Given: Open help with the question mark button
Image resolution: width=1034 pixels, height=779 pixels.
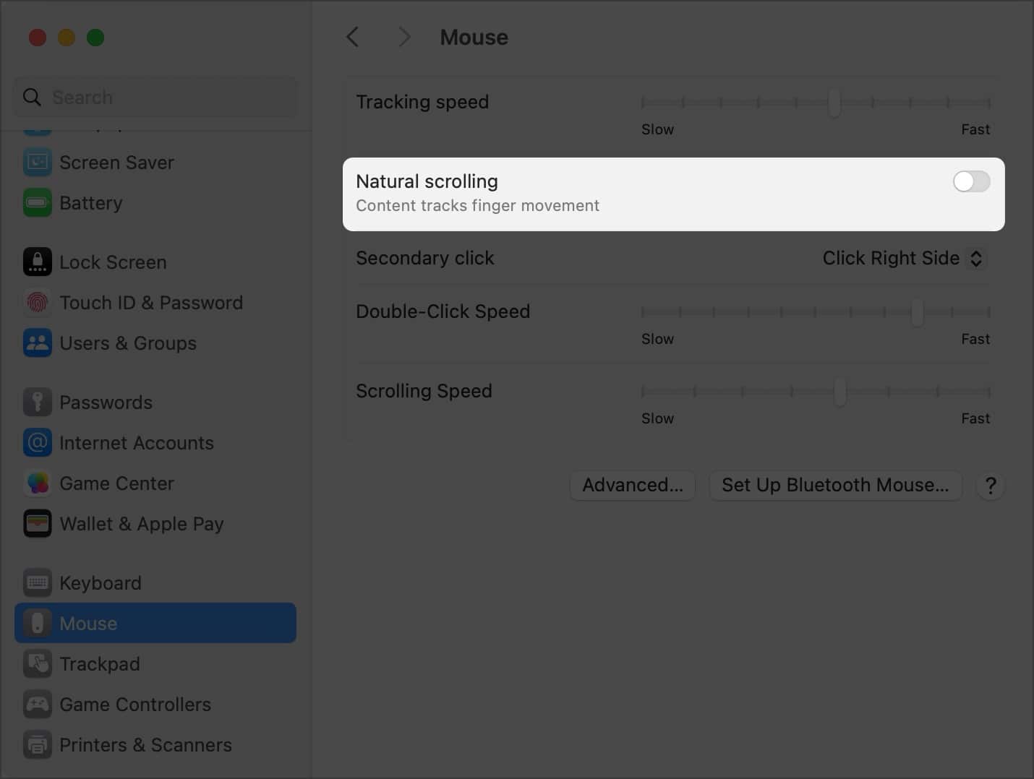Looking at the screenshot, I should tap(991, 486).
